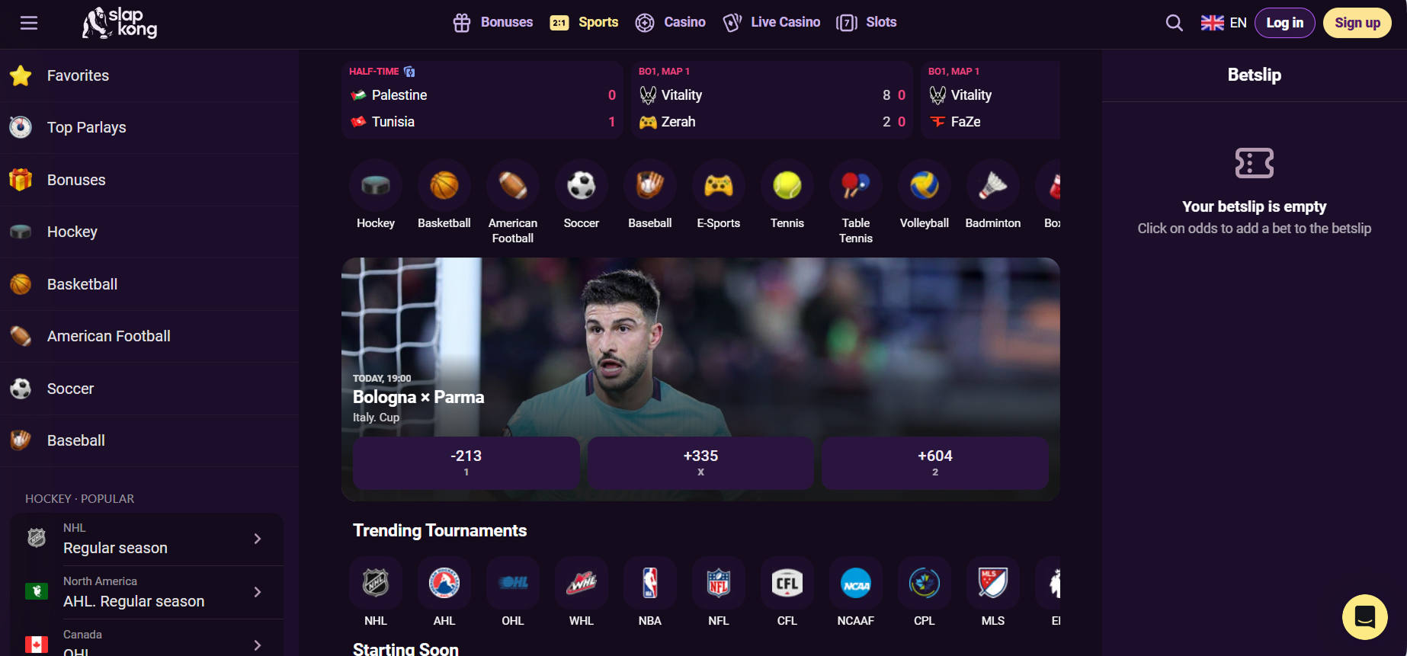Image resolution: width=1407 pixels, height=656 pixels.
Task: Select the Hockey puck category icon
Action: [x=376, y=185]
